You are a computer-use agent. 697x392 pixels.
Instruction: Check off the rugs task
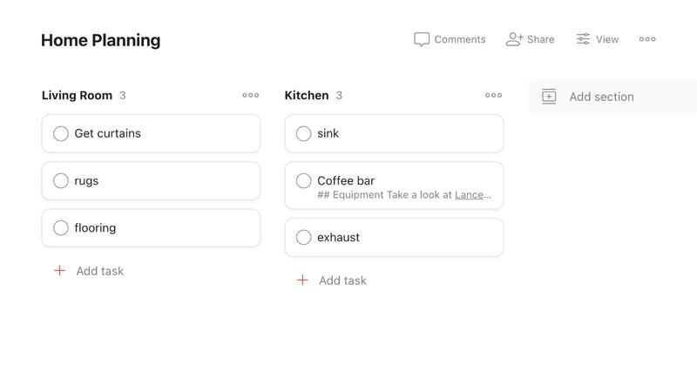[x=61, y=181]
